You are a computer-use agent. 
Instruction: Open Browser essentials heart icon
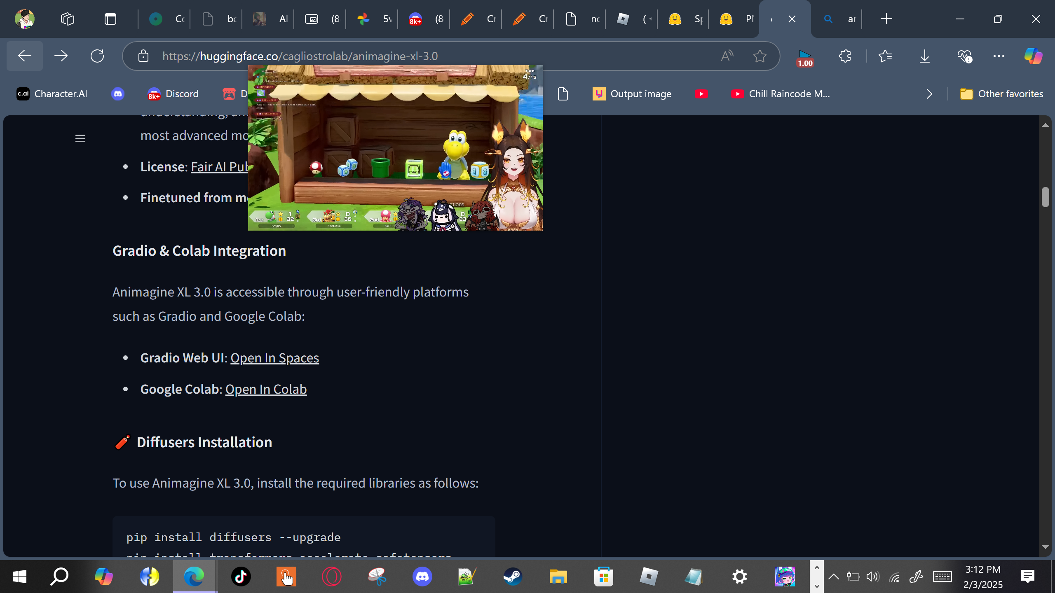click(964, 56)
